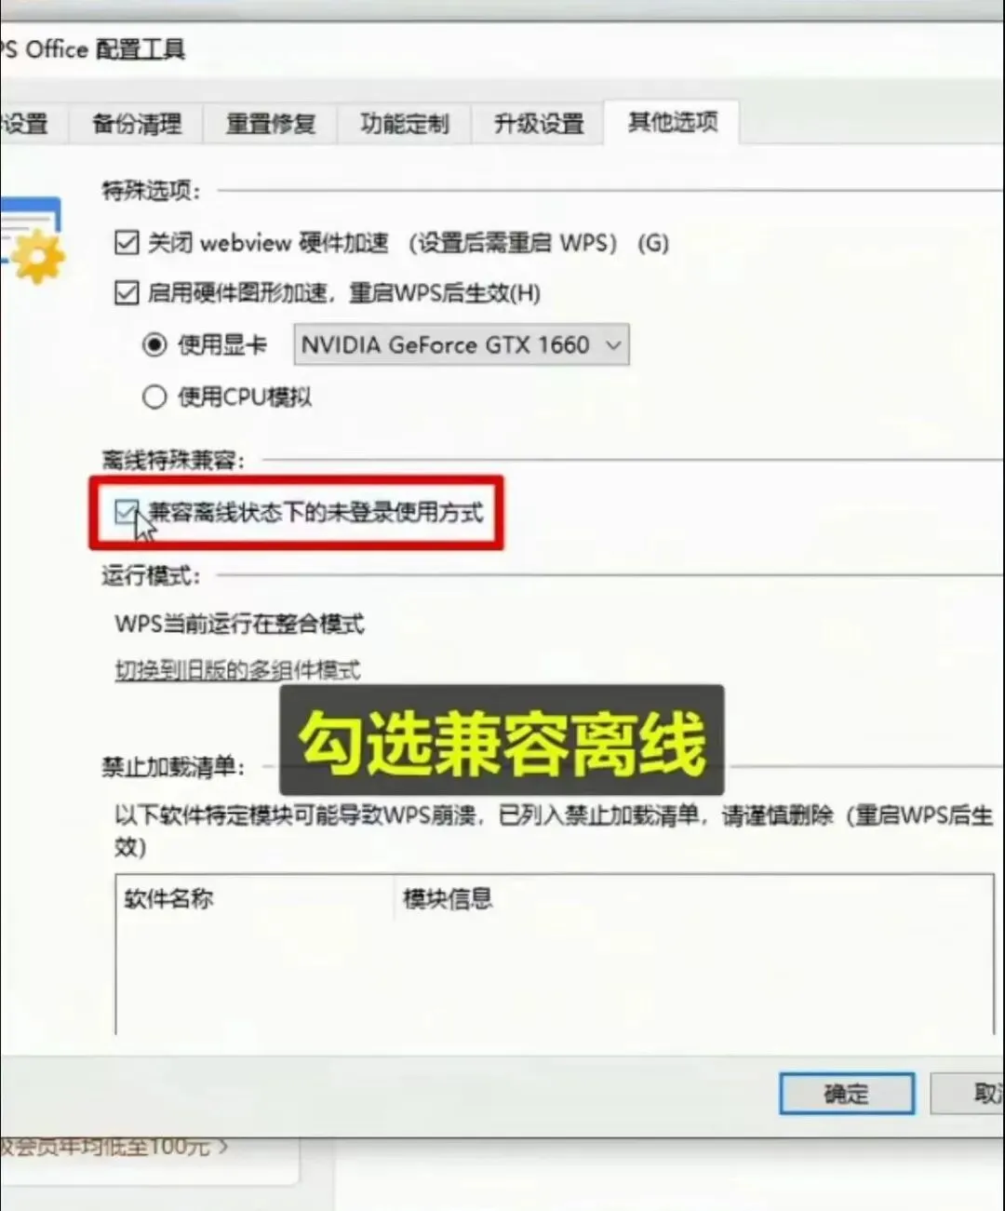Select the 功能定制 tab
The height and width of the screenshot is (1211, 1005).
pos(405,123)
